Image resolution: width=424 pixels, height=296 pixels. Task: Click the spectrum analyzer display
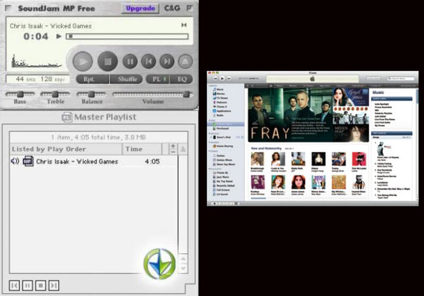coord(37,61)
